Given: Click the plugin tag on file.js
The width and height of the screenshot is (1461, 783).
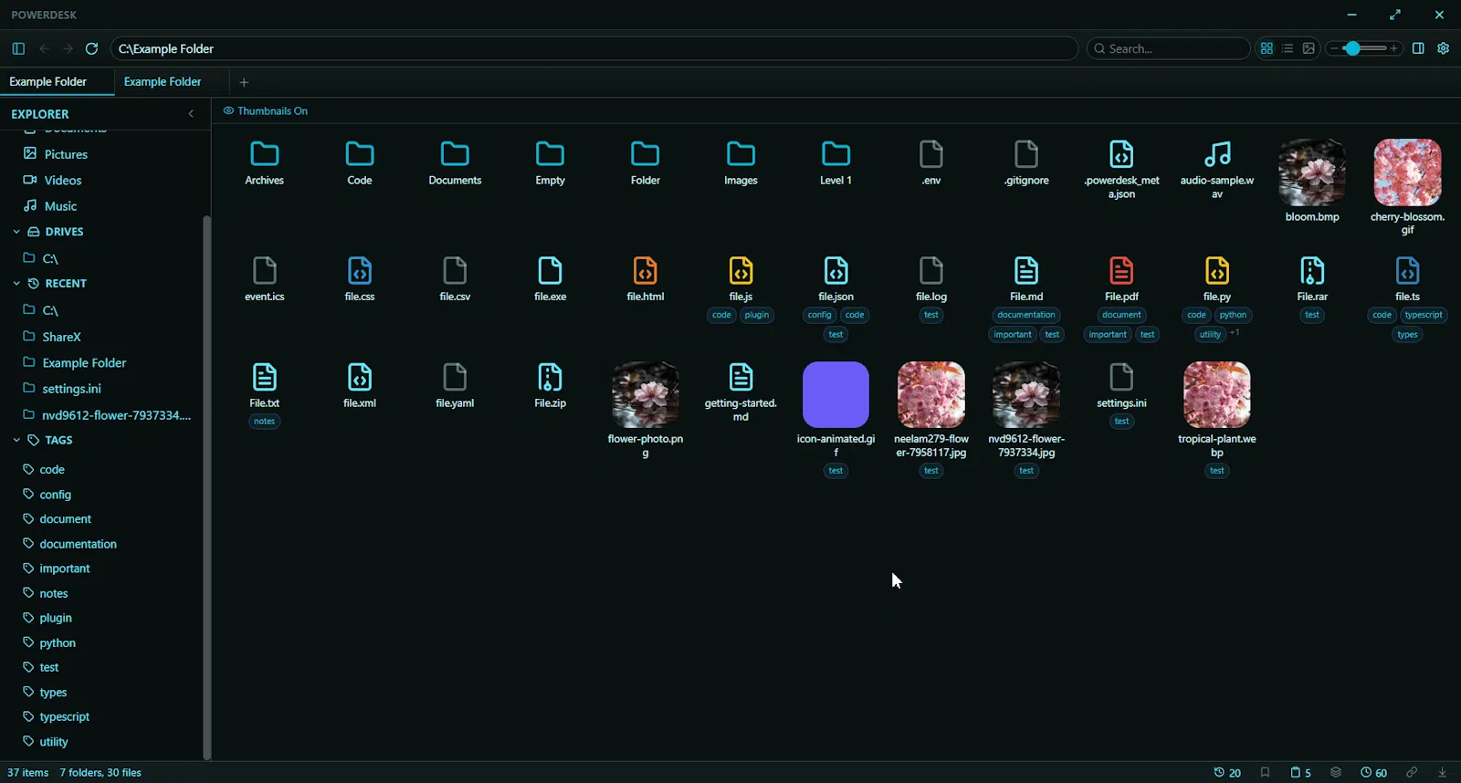Looking at the screenshot, I should click(757, 315).
